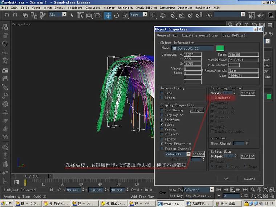Click By Object button in Rendering Control
This screenshot has height=207, width=276.
point(248,93)
